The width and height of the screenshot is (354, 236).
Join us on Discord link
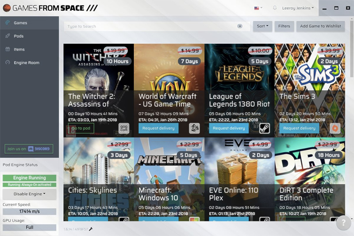click(x=29, y=149)
